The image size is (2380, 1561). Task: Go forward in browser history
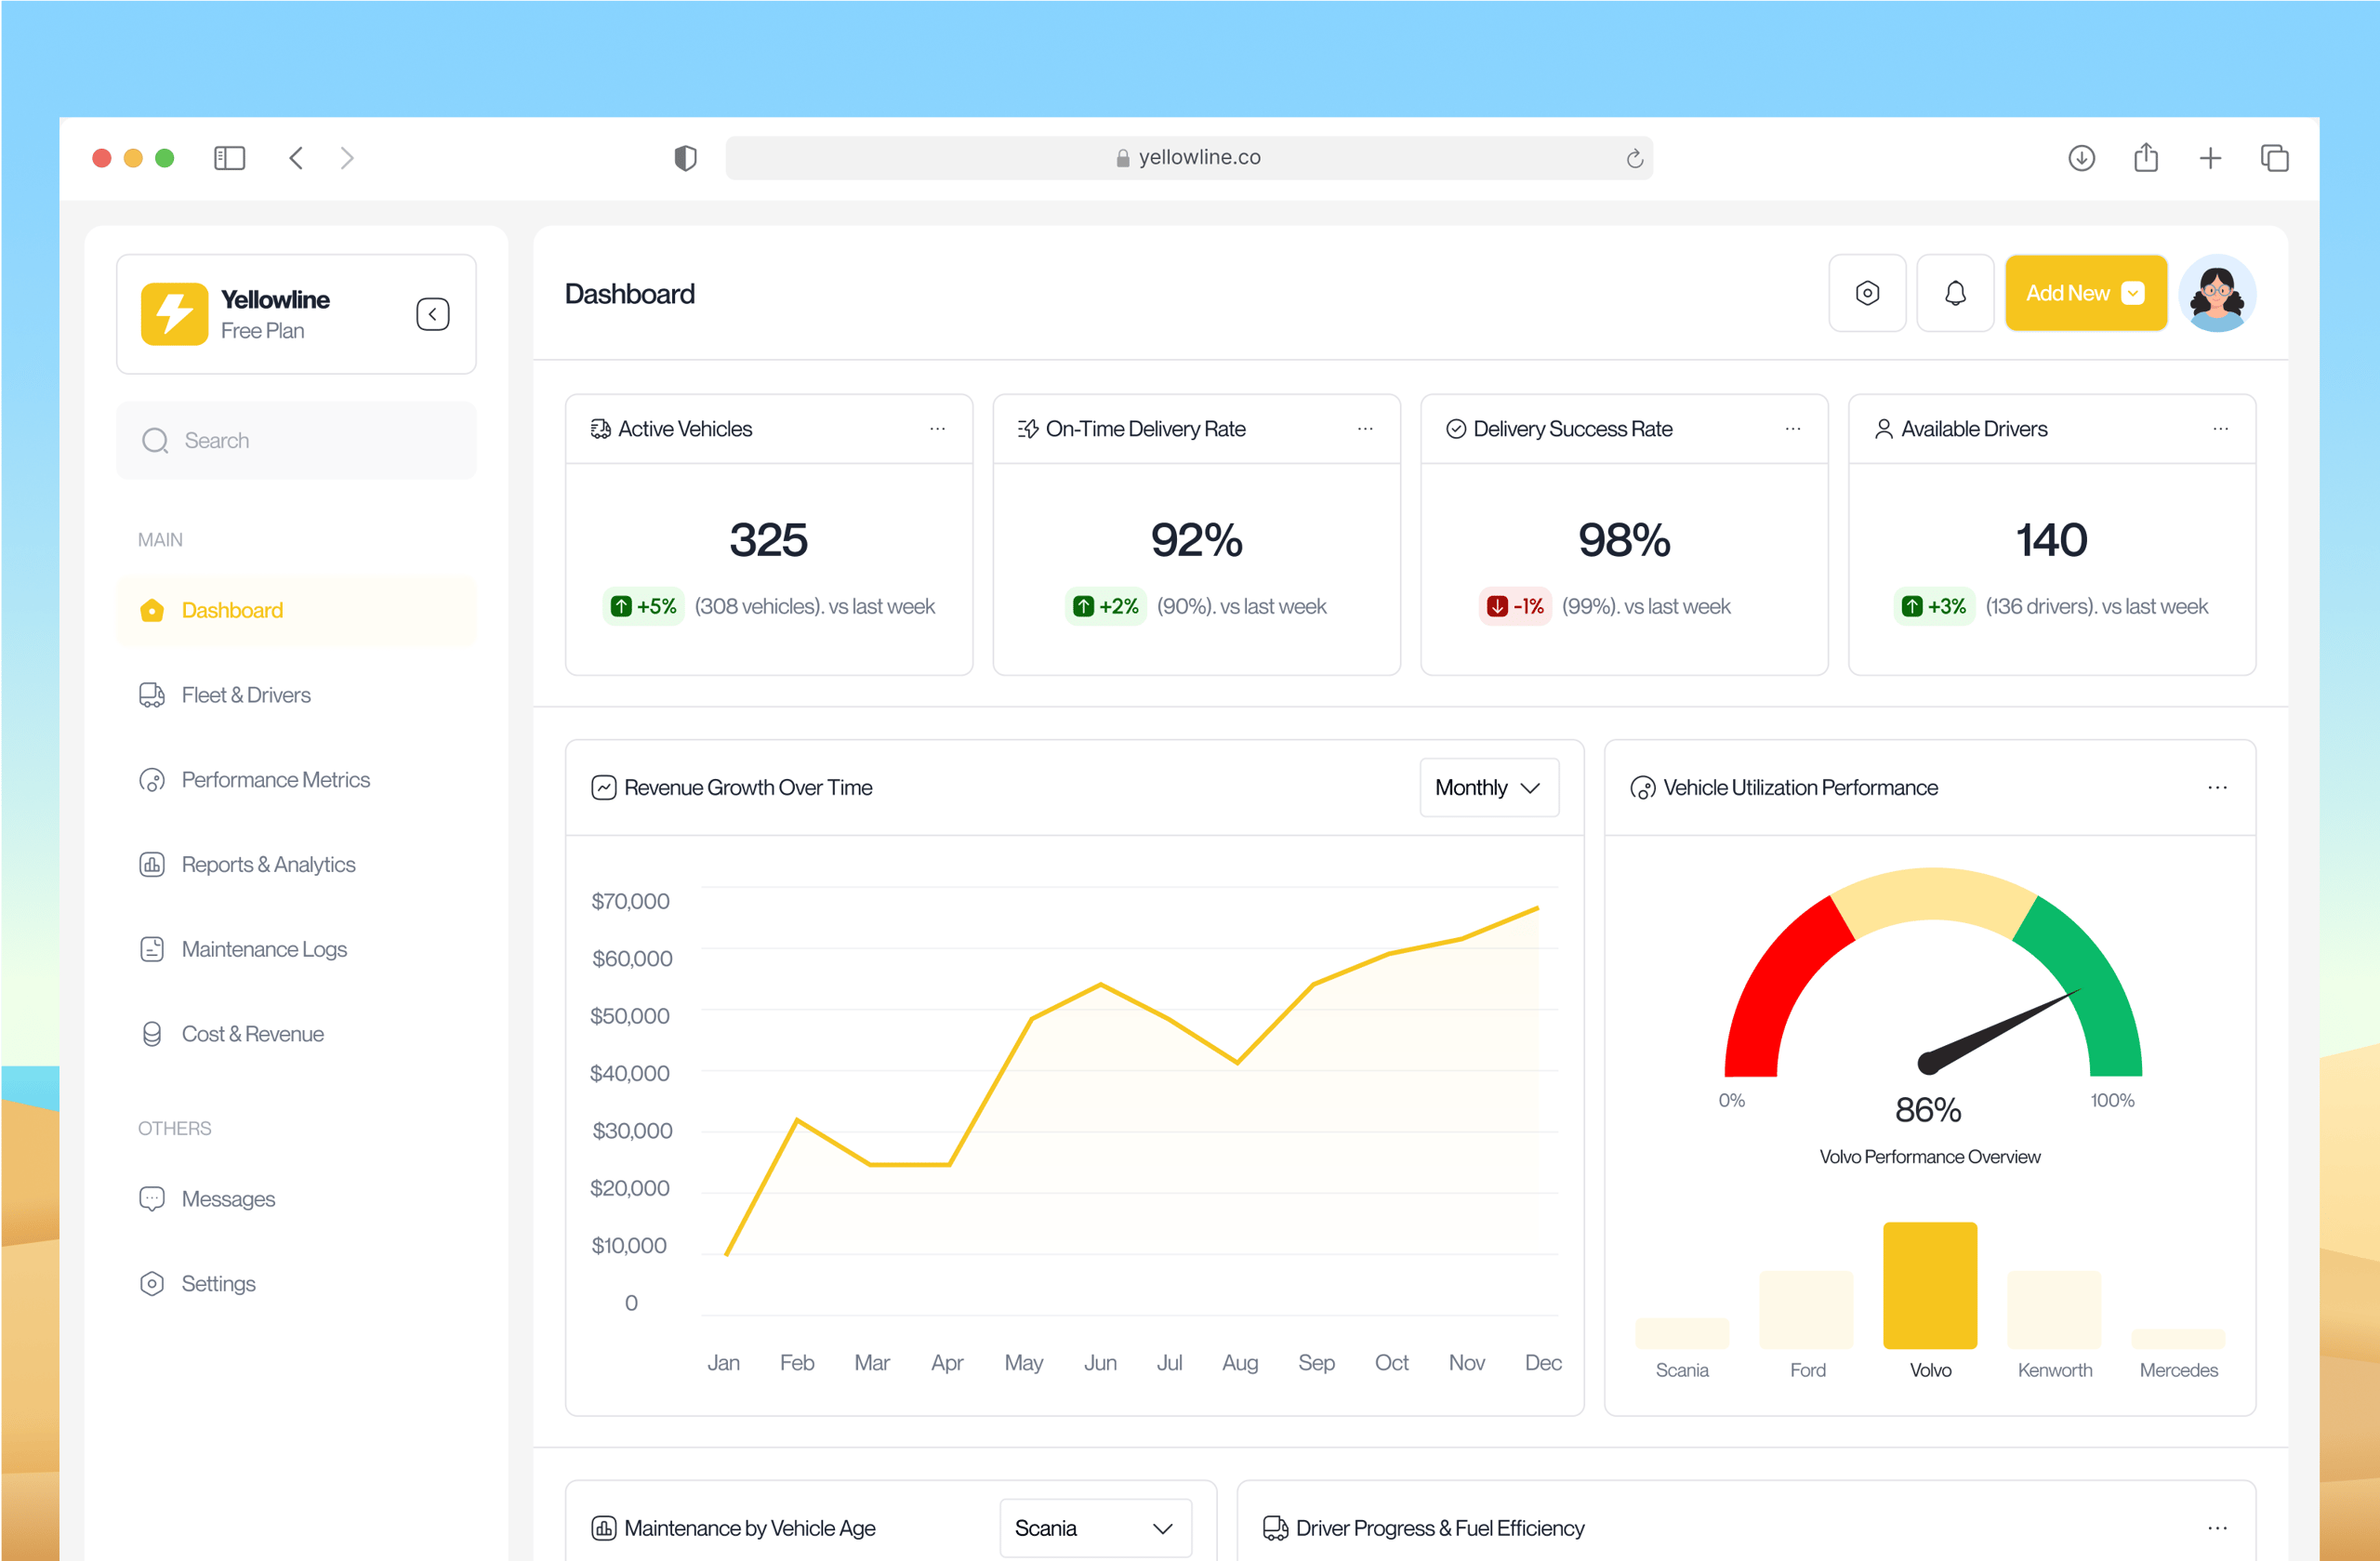coord(347,158)
